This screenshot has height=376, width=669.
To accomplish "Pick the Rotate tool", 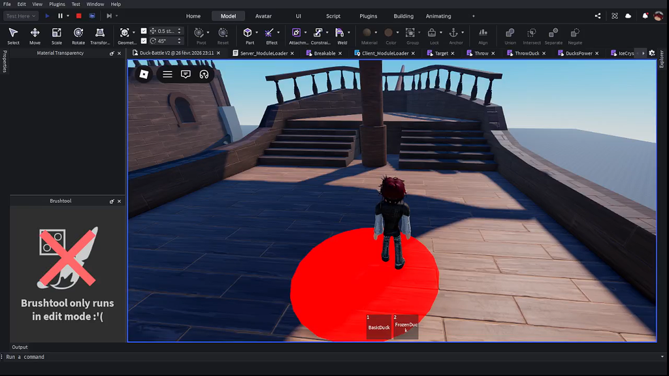I will [78, 36].
